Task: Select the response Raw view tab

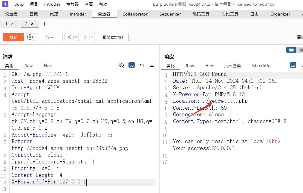Action: (190, 66)
